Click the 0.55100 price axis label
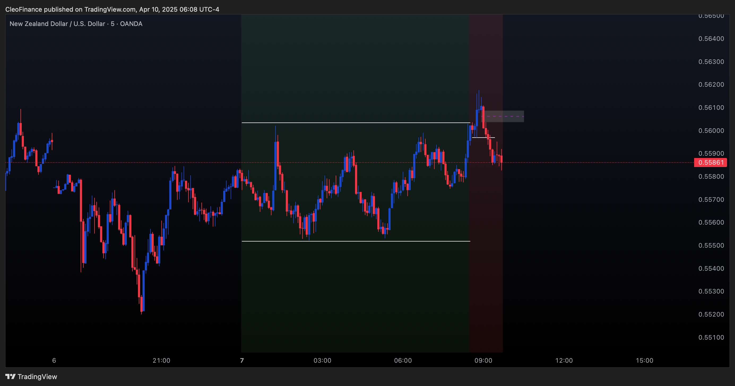Viewport: 735px width, 386px height. tap(711, 338)
